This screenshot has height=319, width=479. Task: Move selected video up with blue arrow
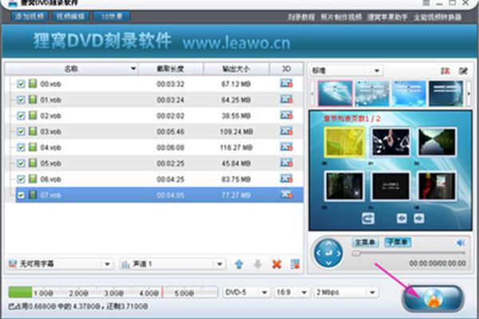click(239, 264)
